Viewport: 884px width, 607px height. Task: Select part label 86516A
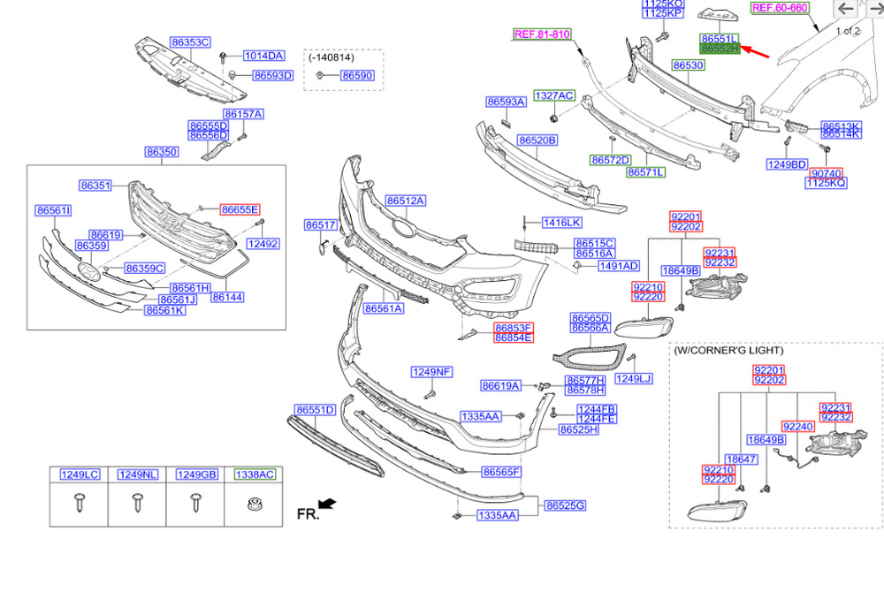coord(594,254)
